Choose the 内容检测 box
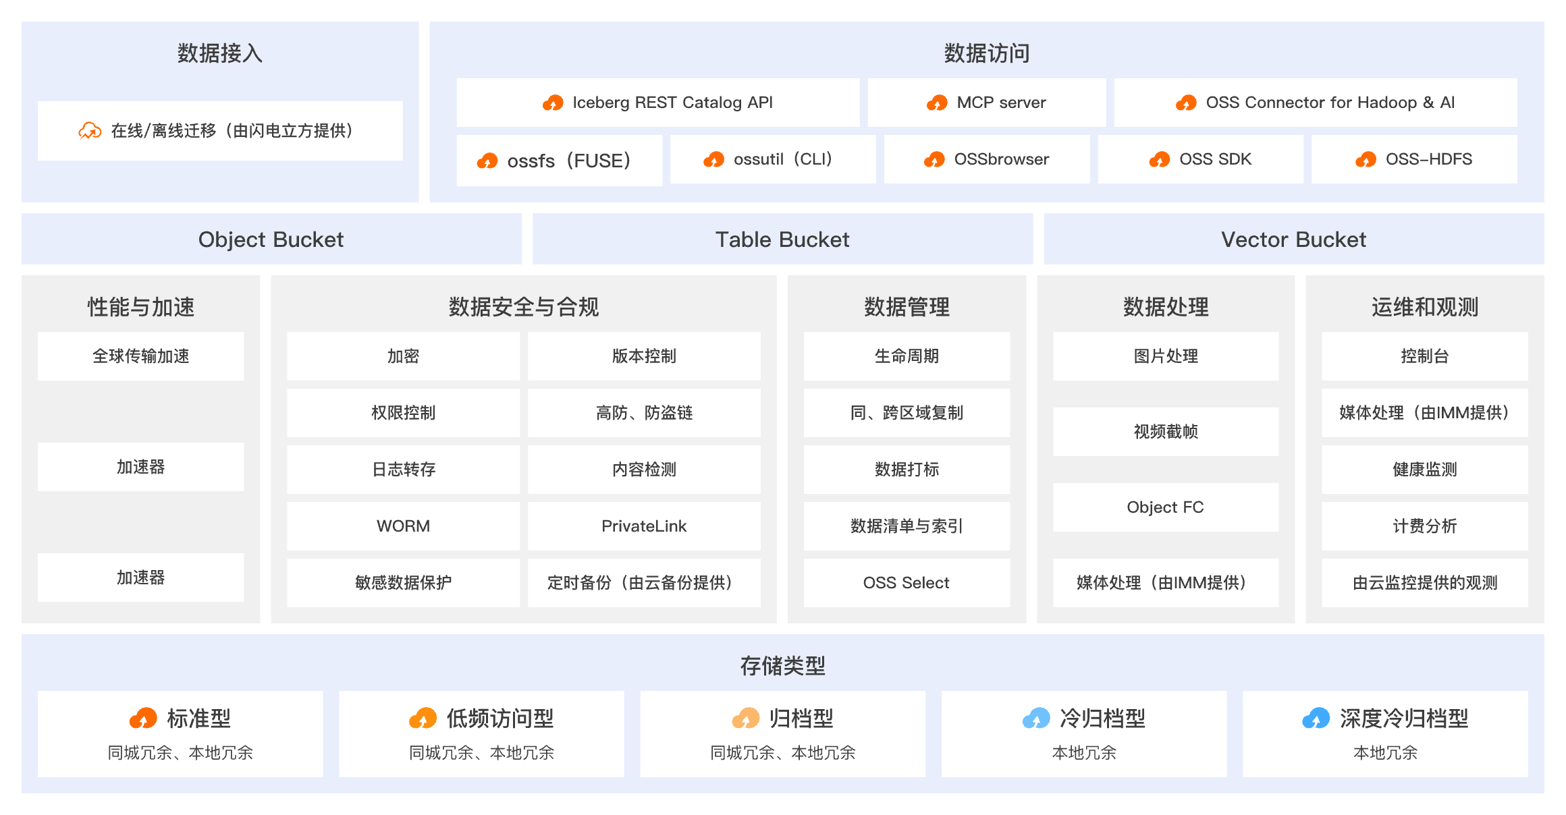Screen dimensions: 1566x815 (644, 470)
